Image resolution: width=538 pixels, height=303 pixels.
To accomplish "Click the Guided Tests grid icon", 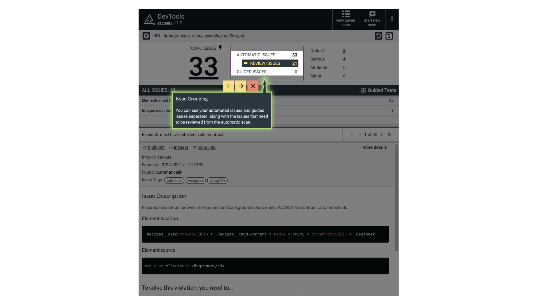I will point(363,90).
